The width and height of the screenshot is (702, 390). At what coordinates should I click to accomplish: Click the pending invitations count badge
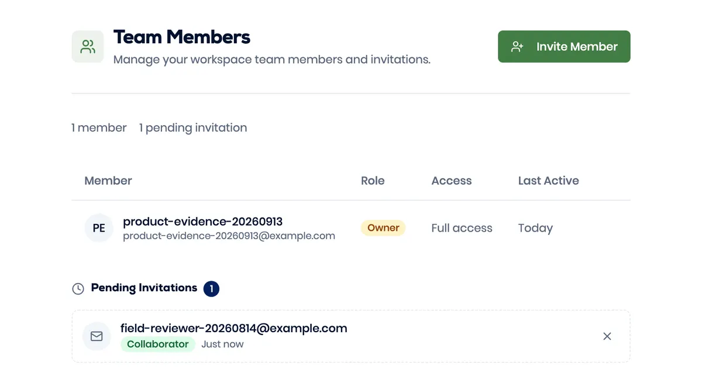(211, 289)
